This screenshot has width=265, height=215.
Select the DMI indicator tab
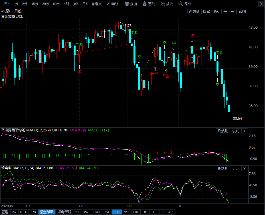coord(145,212)
